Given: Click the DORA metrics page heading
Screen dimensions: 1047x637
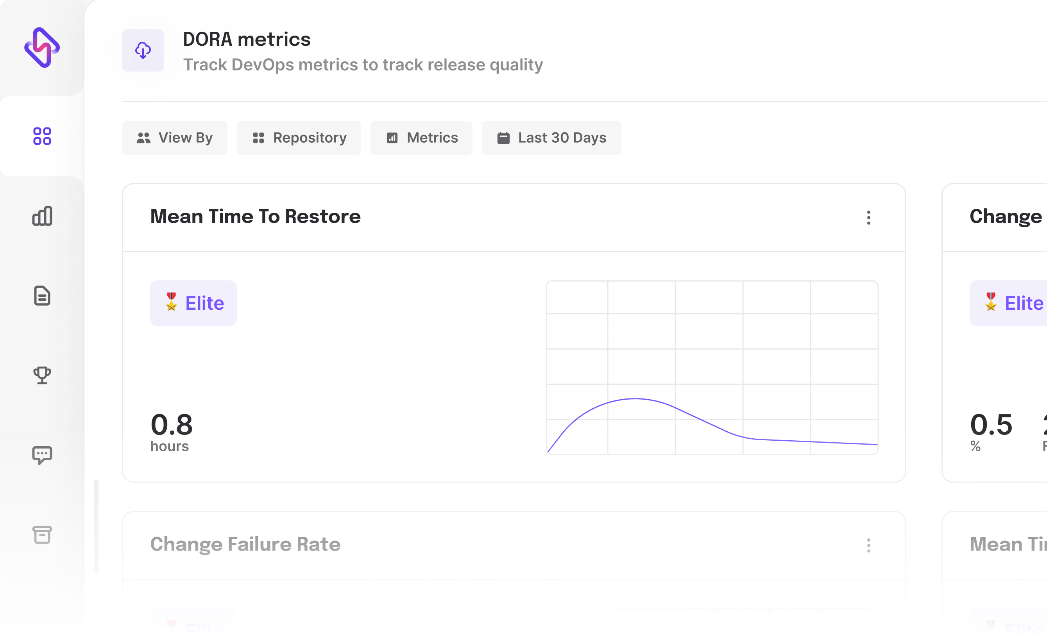Looking at the screenshot, I should coord(247,39).
